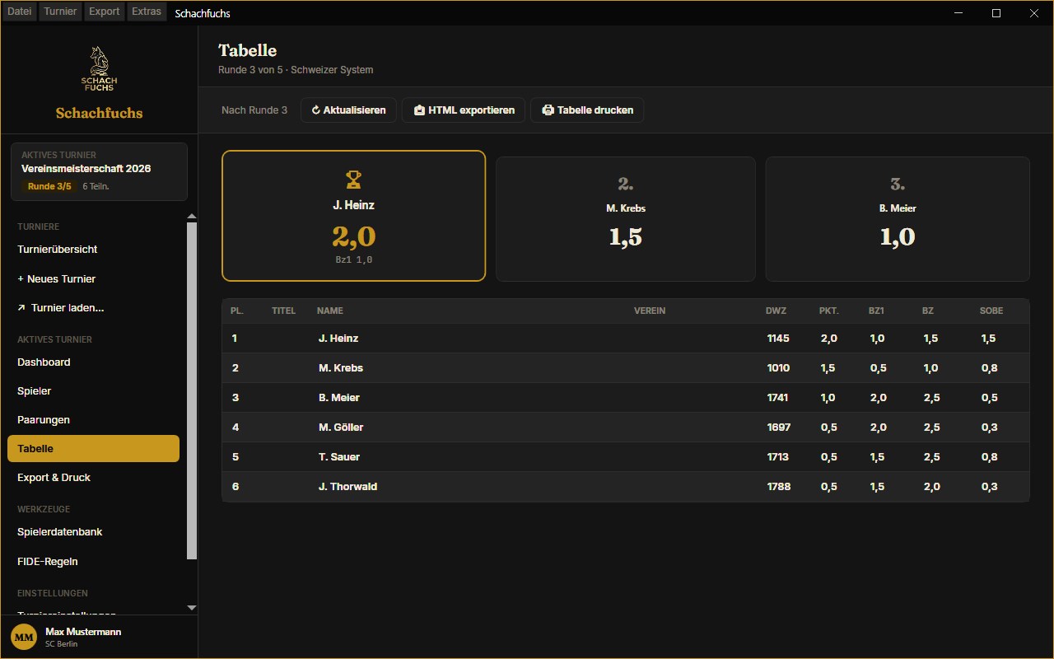
Task: Open the Turnier menu
Action: pyautogui.click(x=61, y=12)
